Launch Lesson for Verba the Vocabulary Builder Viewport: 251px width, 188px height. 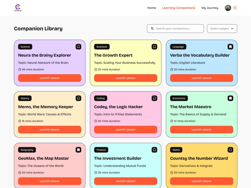click(x=202, y=78)
